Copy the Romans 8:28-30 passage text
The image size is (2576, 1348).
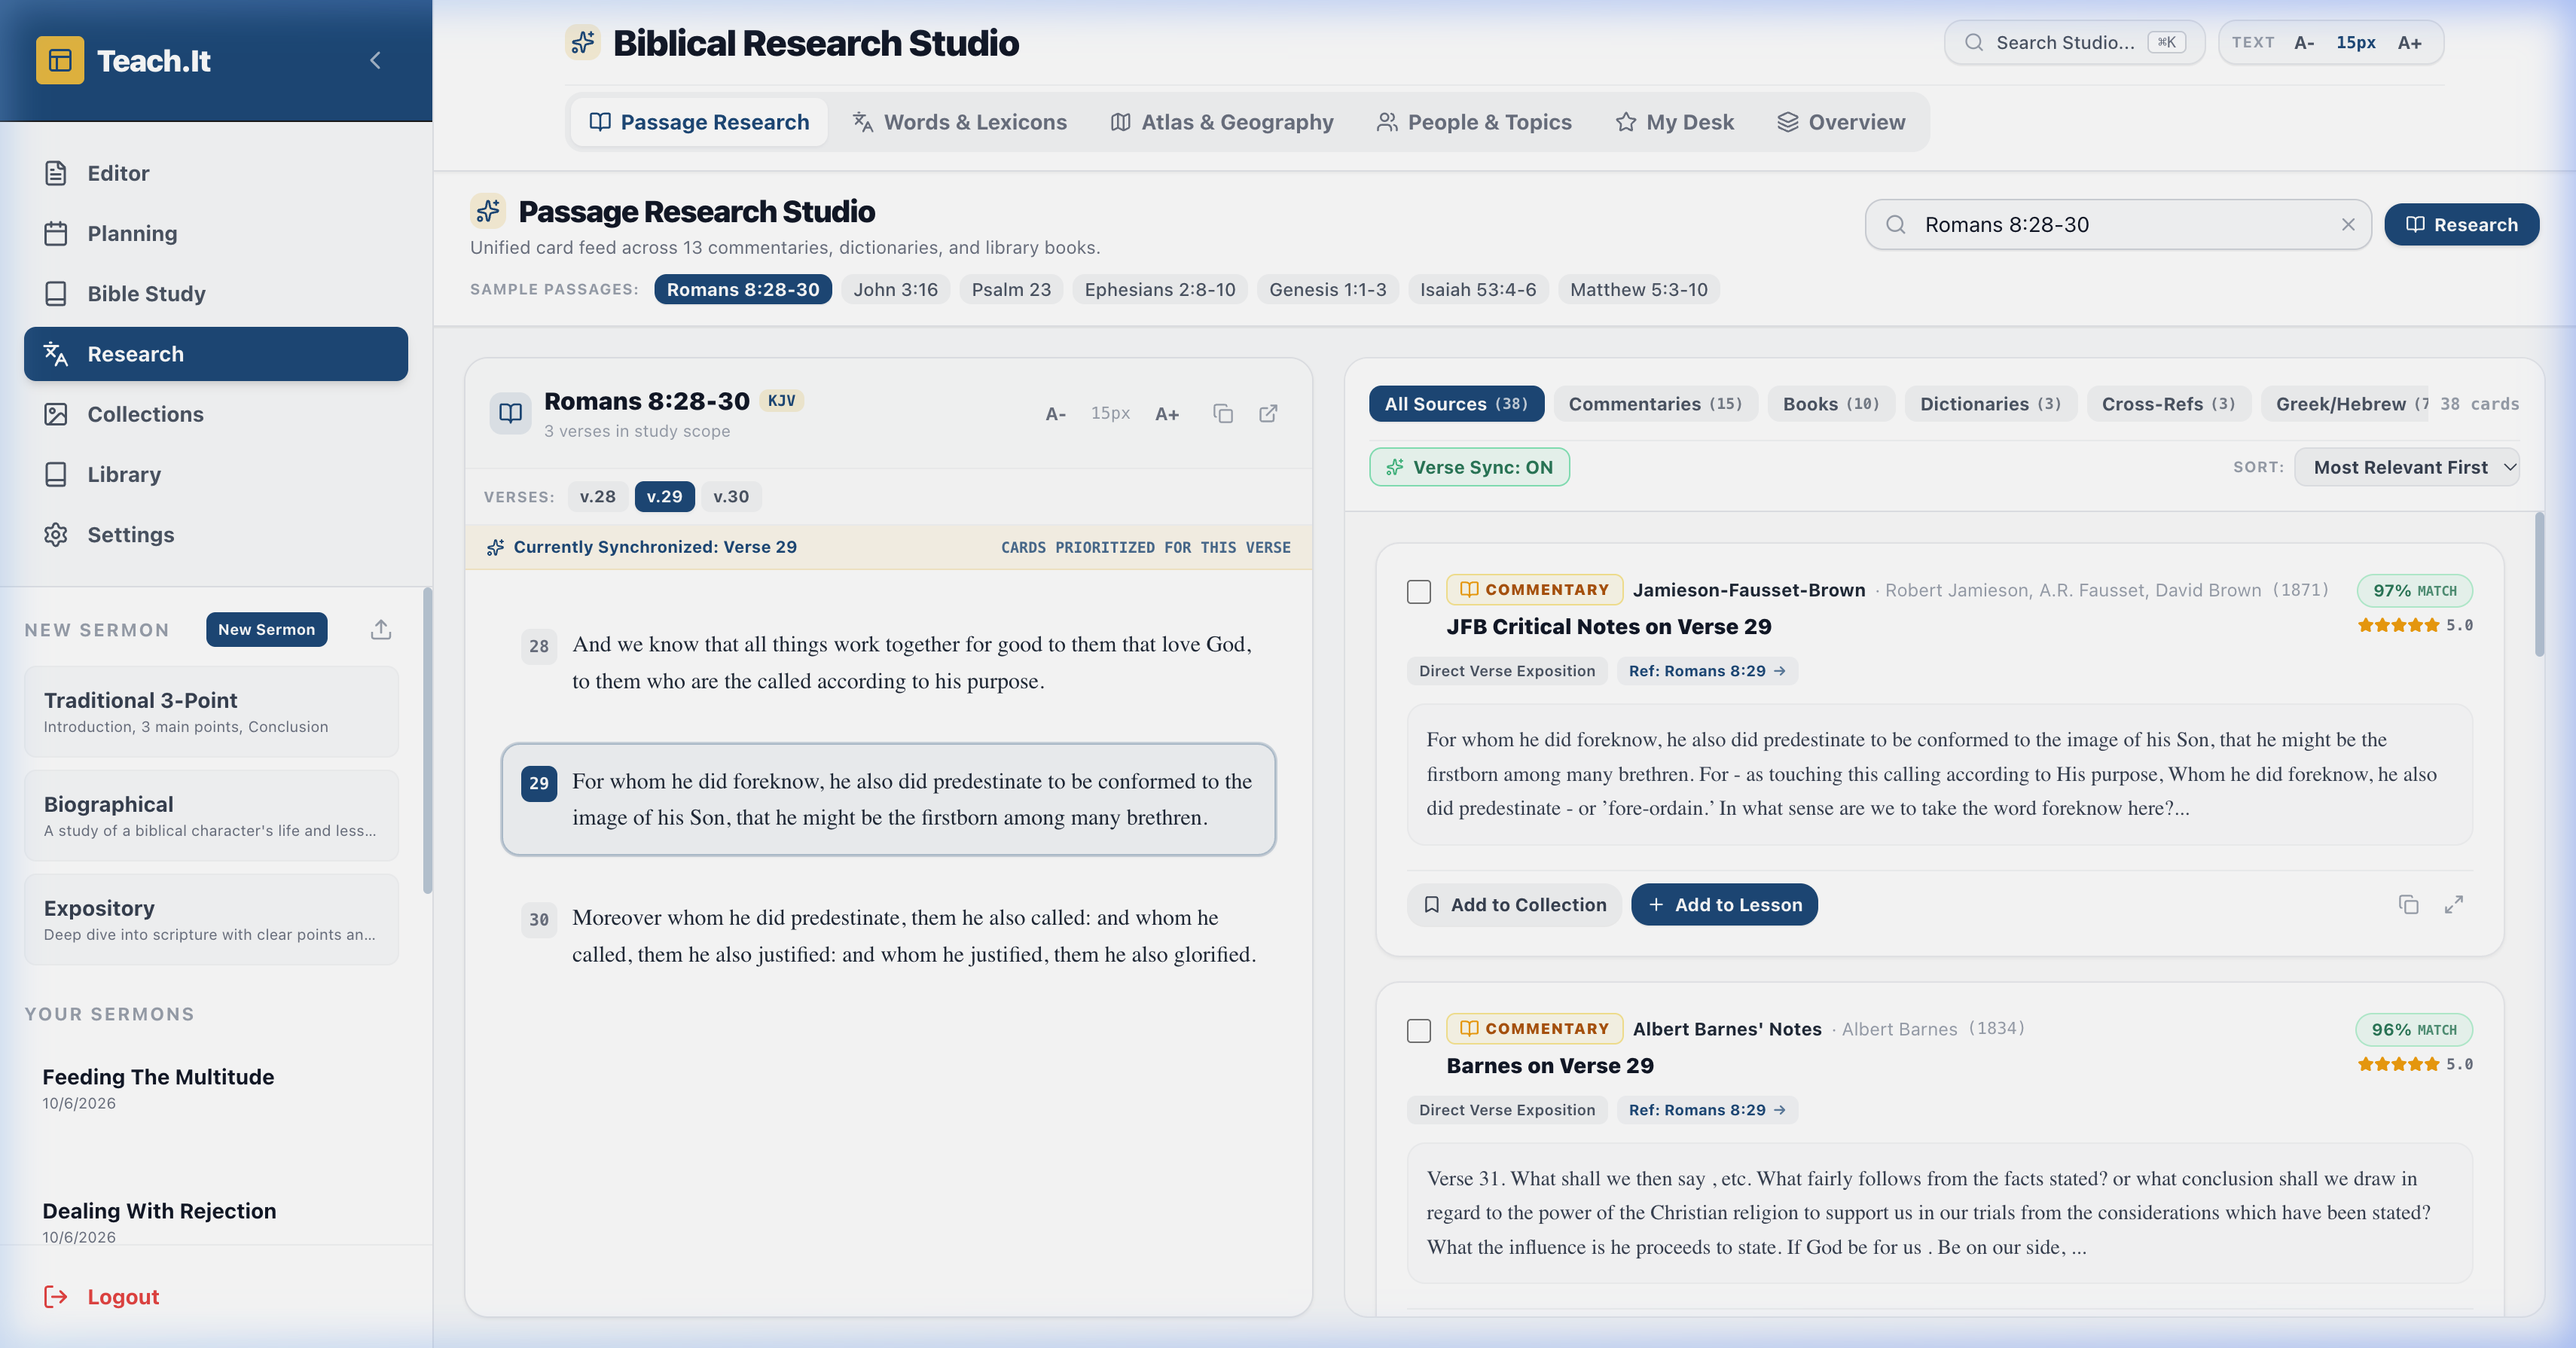1223,413
